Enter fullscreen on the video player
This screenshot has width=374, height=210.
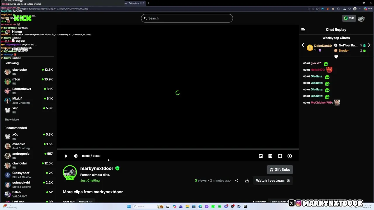280,156
